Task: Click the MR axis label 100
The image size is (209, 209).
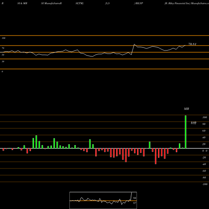Action: pos(204,117)
